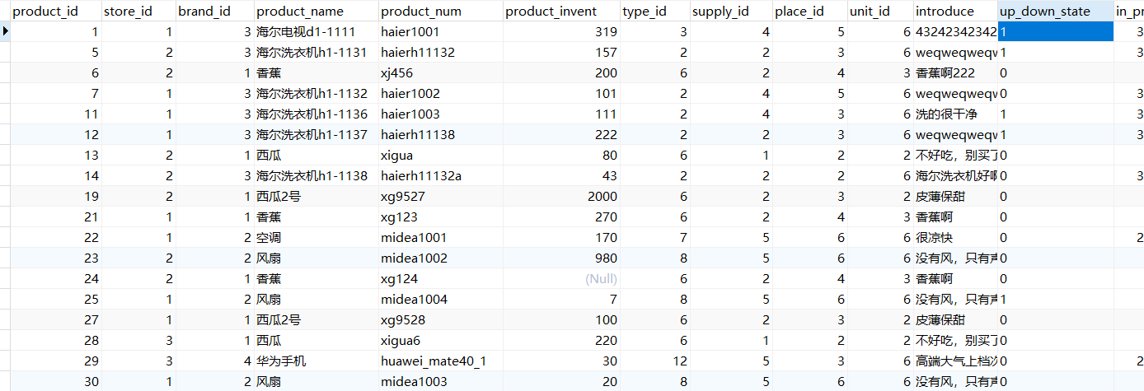The width and height of the screenshot is (1144, 391).
Task: Select the store_id column header
Action: point(139,11)
